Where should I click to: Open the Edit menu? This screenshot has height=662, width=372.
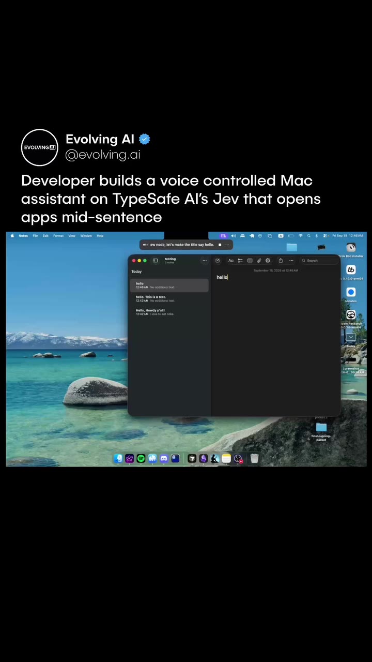pyautogui.click(x=45, y=236)
